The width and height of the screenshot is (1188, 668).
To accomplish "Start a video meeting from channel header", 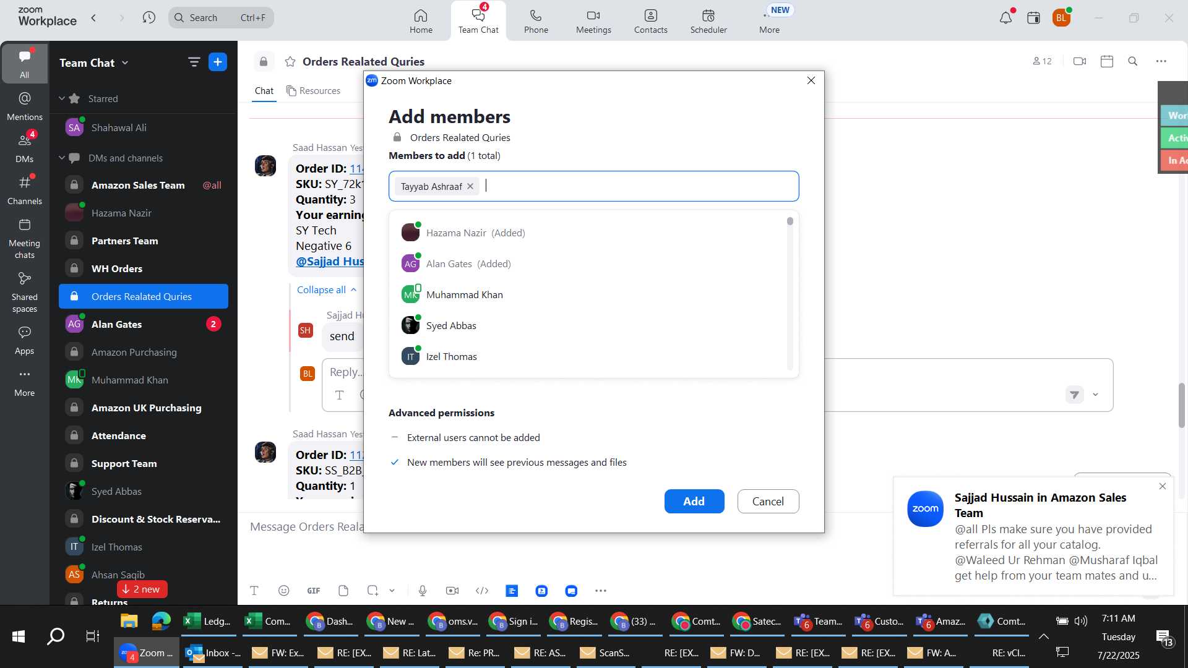I will tap(1080, 61).
